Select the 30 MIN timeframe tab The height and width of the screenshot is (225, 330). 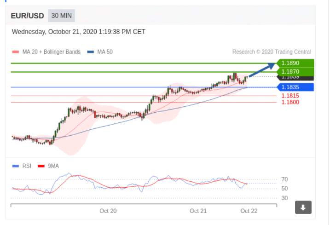tap(62, 16)
